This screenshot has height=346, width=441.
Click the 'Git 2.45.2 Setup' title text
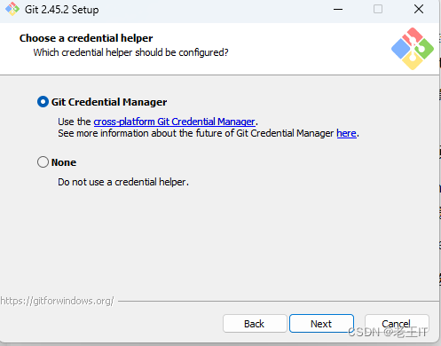pyautogui.click(x=61, y=10)
